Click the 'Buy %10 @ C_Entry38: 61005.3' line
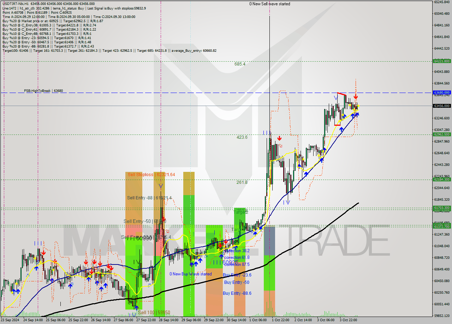The image size is (452, 324). pos(49,25)
